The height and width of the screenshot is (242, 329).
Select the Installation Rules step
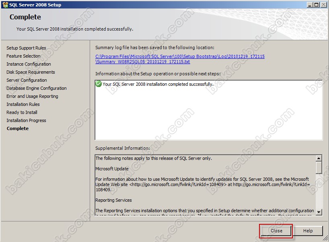(x=23, y=104)
